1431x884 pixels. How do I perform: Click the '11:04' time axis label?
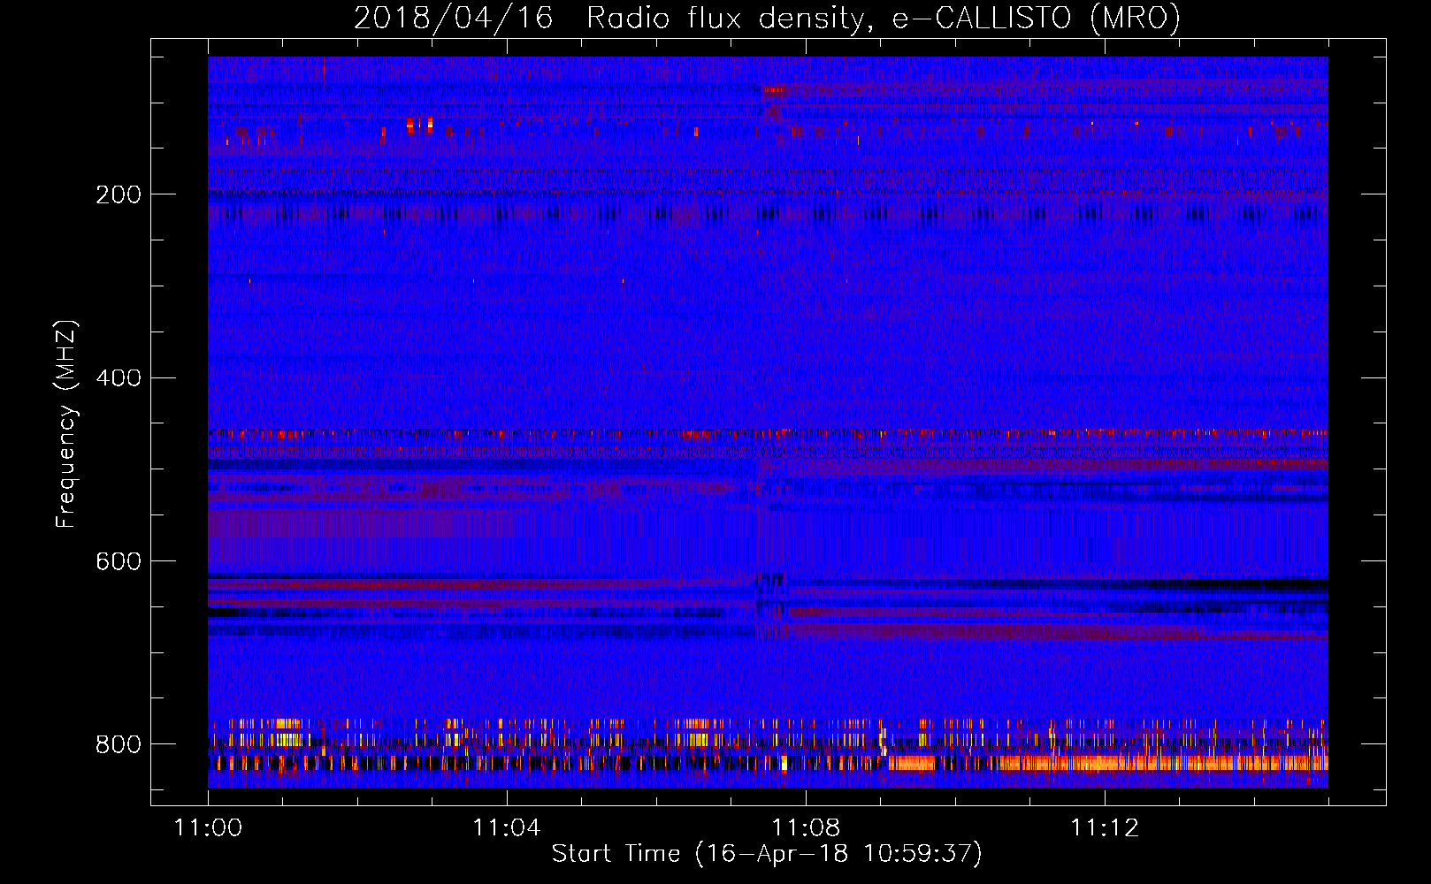coord(507,827)
